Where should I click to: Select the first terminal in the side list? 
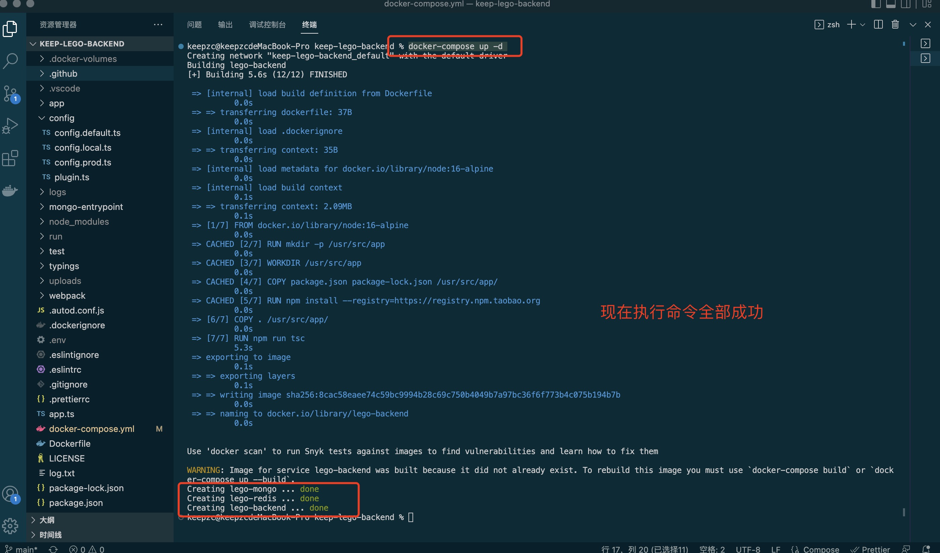925,44
